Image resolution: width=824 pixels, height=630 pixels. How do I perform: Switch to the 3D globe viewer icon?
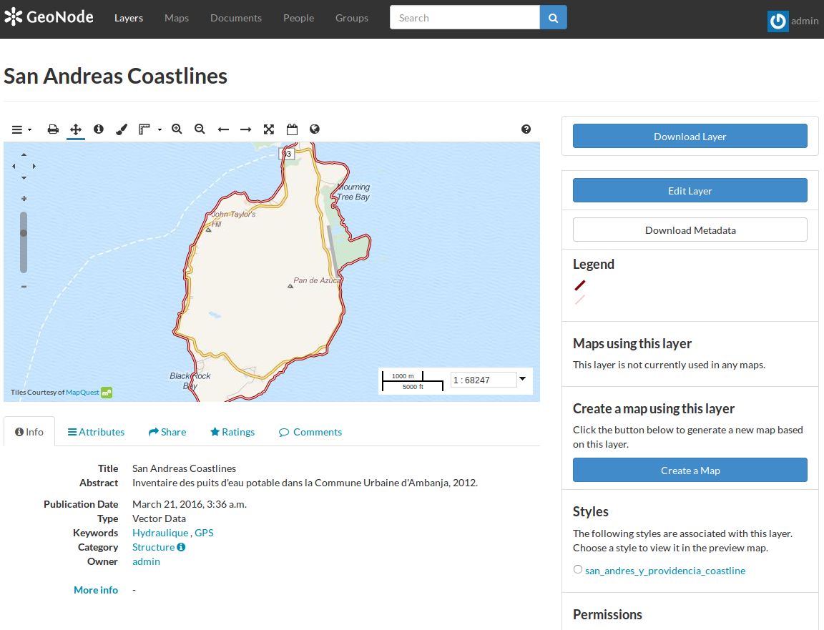click(315, 129)
